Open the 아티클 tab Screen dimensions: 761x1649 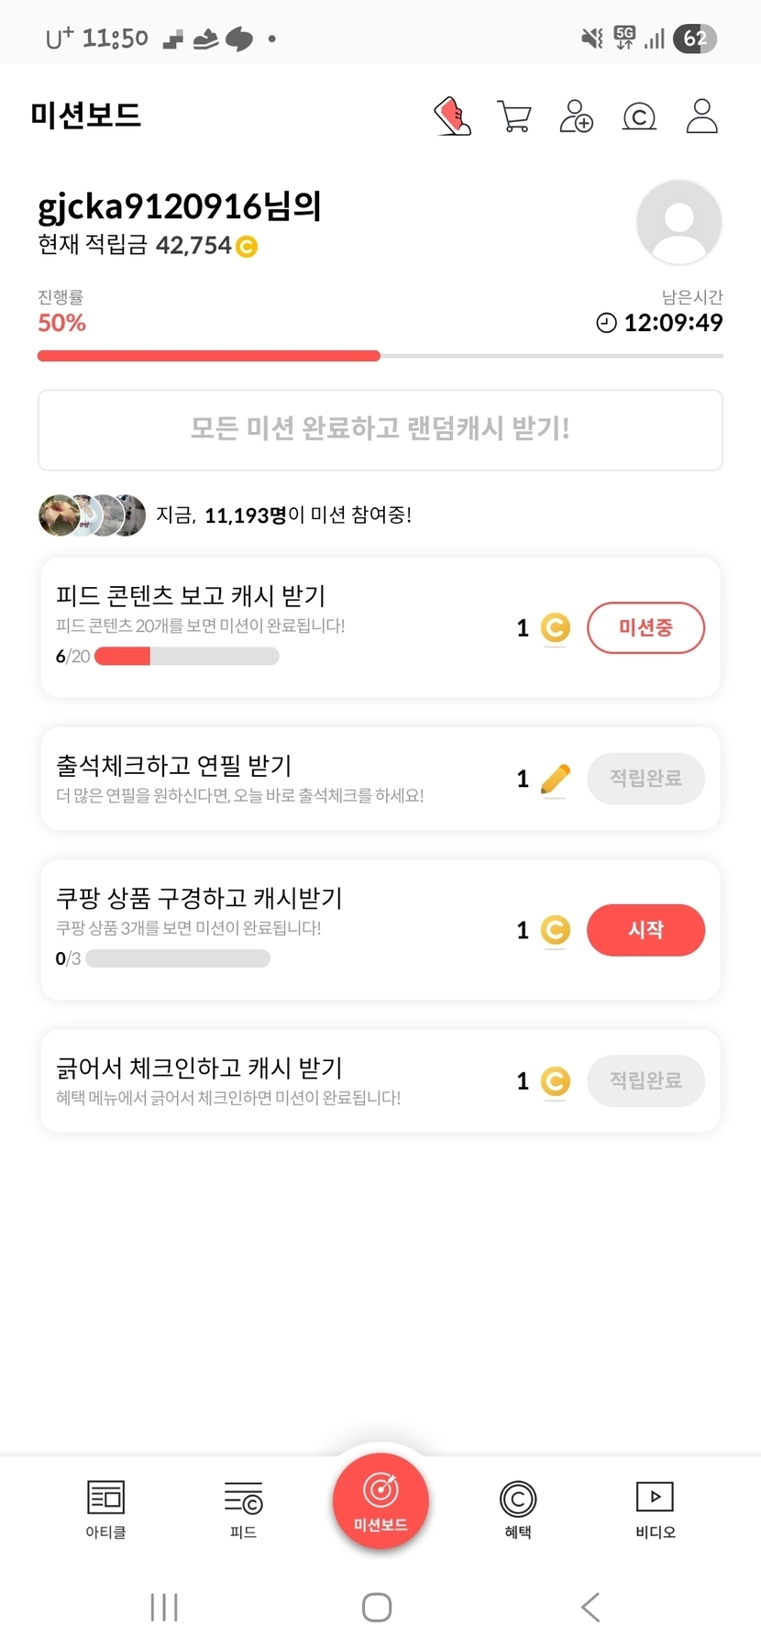[105, 1509]
